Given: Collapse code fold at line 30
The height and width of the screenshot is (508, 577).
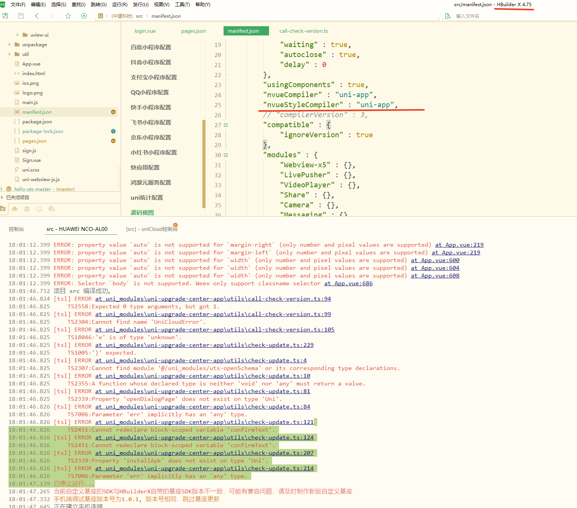Looking at the screenshot, I should tap(226, 155).
